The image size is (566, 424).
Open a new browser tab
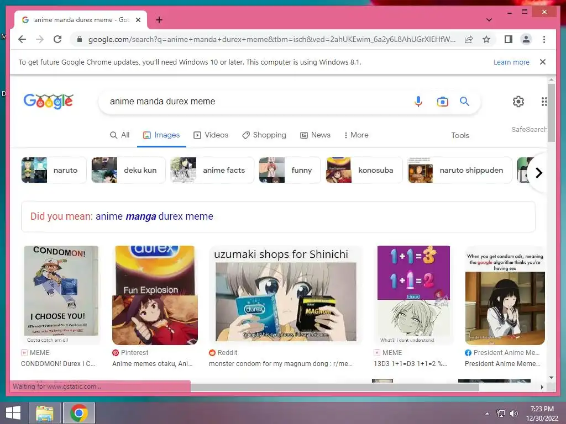coord(159,20)
